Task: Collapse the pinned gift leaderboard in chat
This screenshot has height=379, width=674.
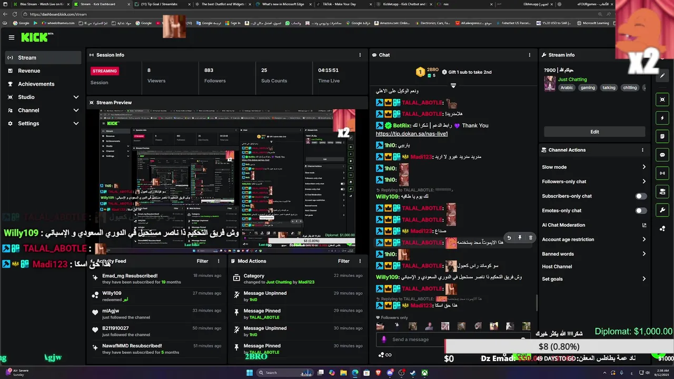Action: click(453, 85)
